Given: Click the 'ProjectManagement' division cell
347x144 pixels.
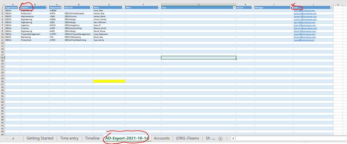Looking at the screenshot, I should pyautogui.click(x=35, y=34).
